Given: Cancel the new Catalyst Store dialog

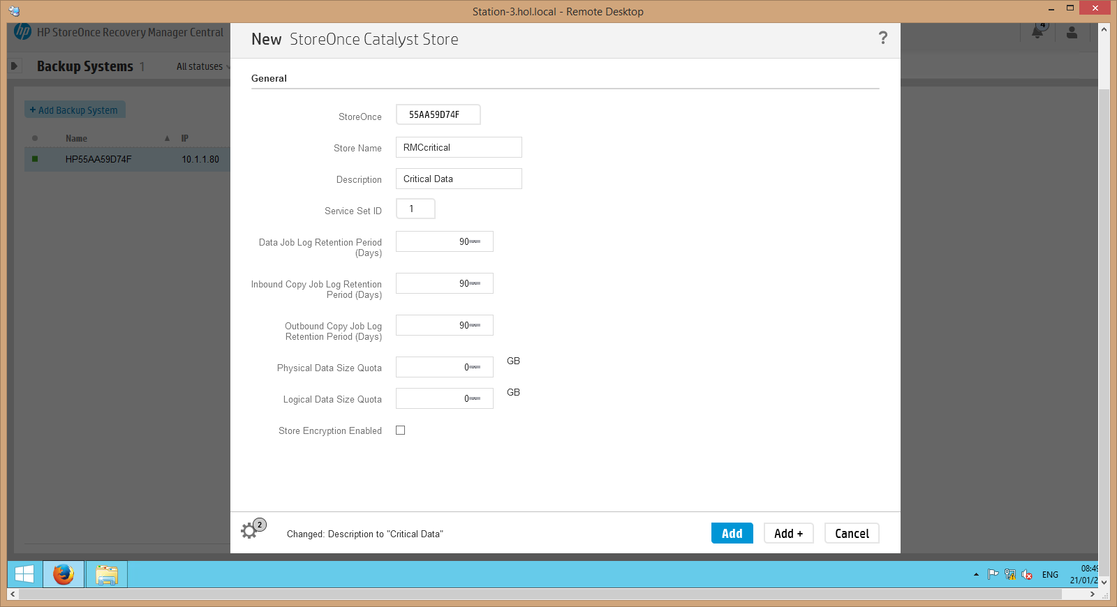Looking at the screenshot, I should (852, 533).
